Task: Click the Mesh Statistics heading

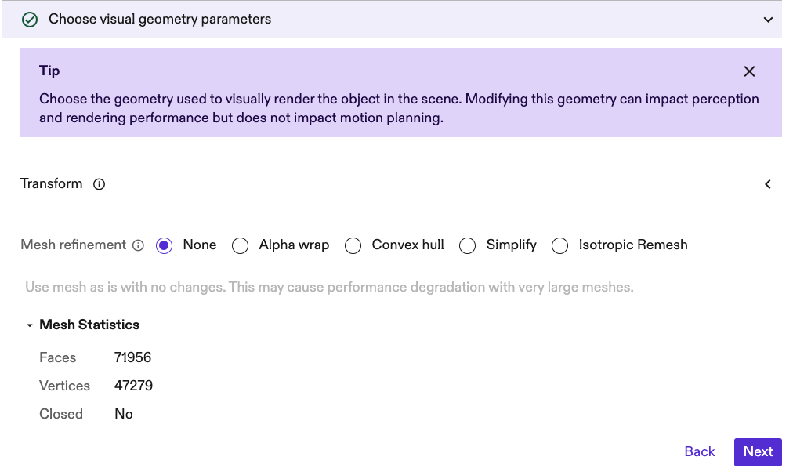Action: pyautogui.click(x=89, y=325)
